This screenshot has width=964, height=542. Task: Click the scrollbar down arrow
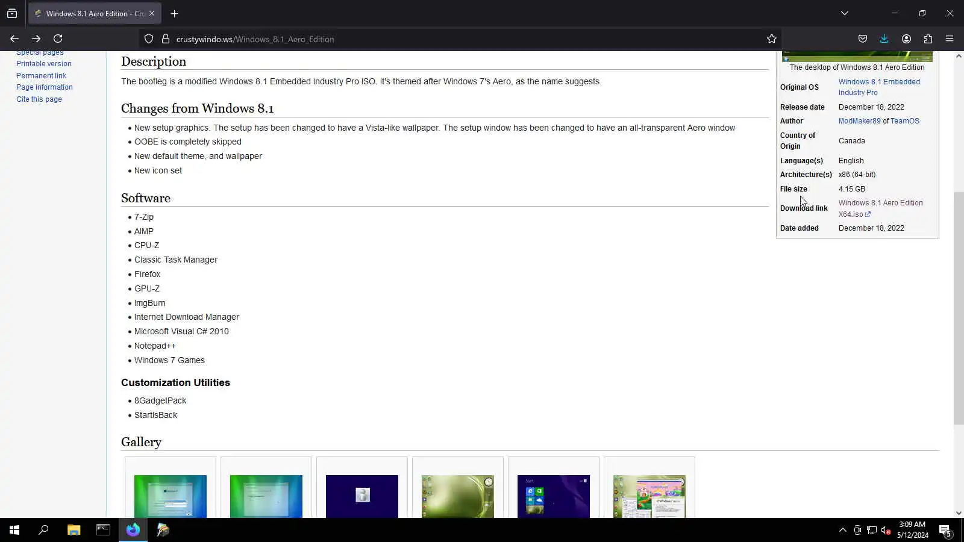click(x=959, y=513)
